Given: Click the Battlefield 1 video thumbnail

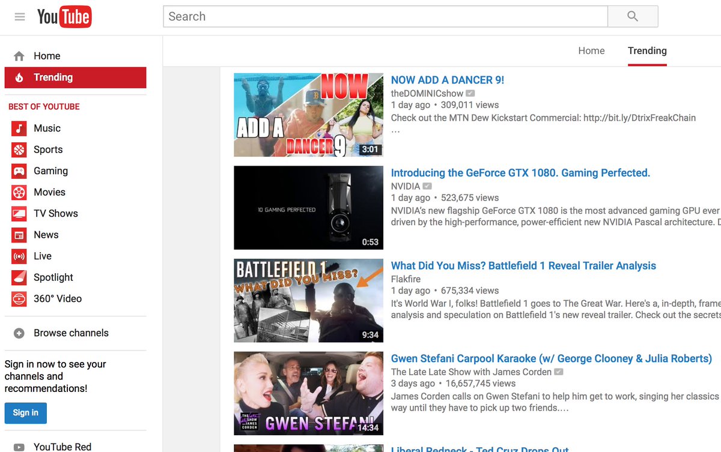Looking at the screenshot, I should point(308,301).
